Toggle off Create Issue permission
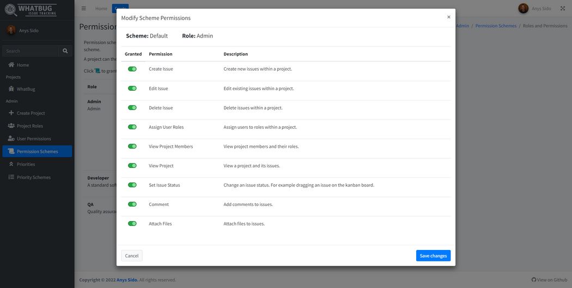 (132, 69)
